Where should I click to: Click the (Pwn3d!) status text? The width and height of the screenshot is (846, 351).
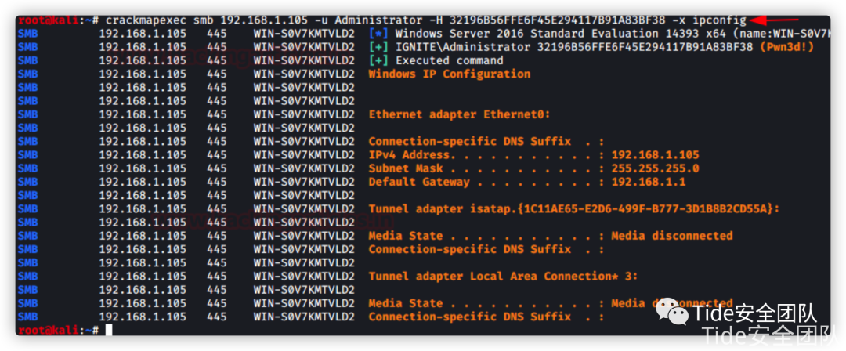[786, 47]
